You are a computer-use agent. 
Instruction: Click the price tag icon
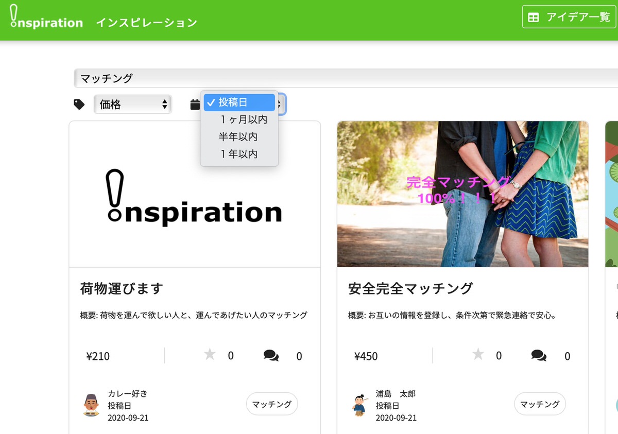(79, 105)
